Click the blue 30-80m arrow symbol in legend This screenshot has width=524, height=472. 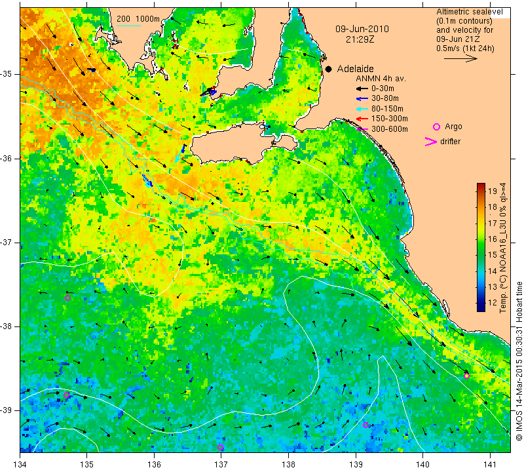pos(362,99)
